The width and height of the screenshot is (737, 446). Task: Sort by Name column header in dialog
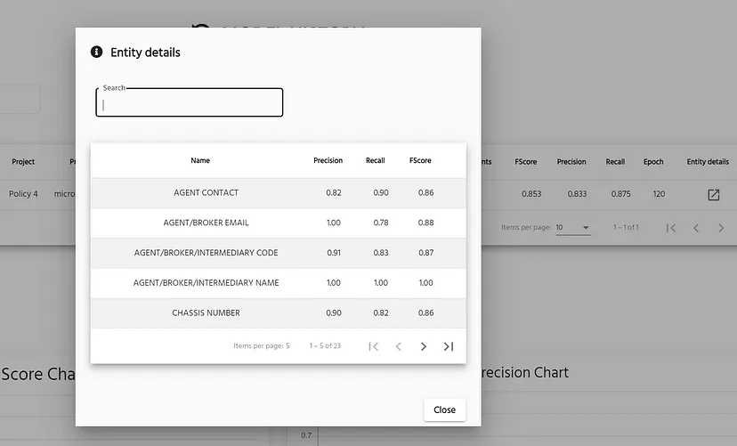click(x=200, y=161)
